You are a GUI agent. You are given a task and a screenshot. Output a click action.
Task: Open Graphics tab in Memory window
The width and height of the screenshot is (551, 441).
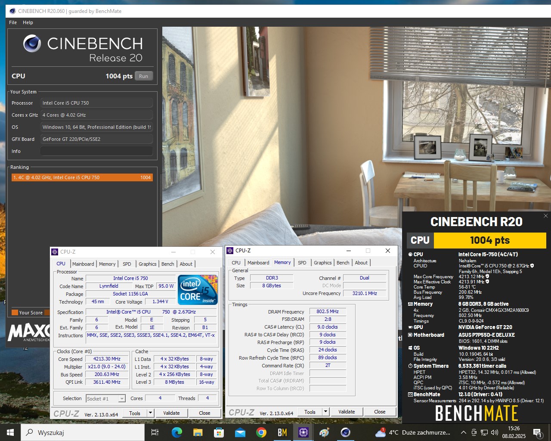click(x=323, y=263)
